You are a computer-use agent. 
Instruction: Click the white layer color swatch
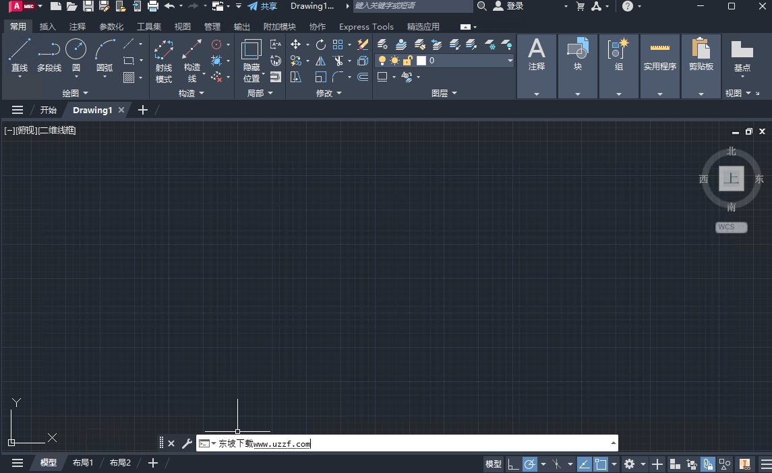[421, 61]
